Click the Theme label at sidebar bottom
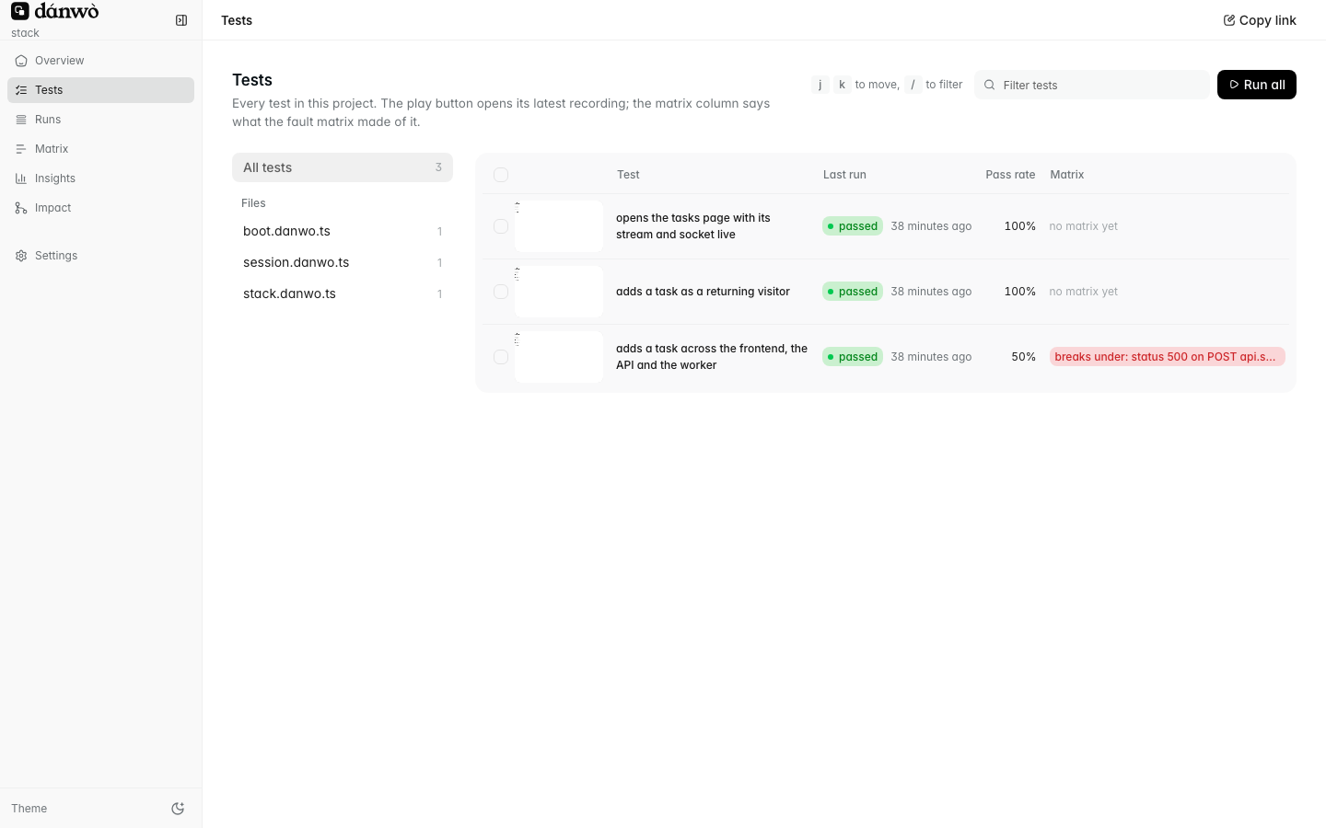This screenshot has height=828, width=1326. coord(29,809)
